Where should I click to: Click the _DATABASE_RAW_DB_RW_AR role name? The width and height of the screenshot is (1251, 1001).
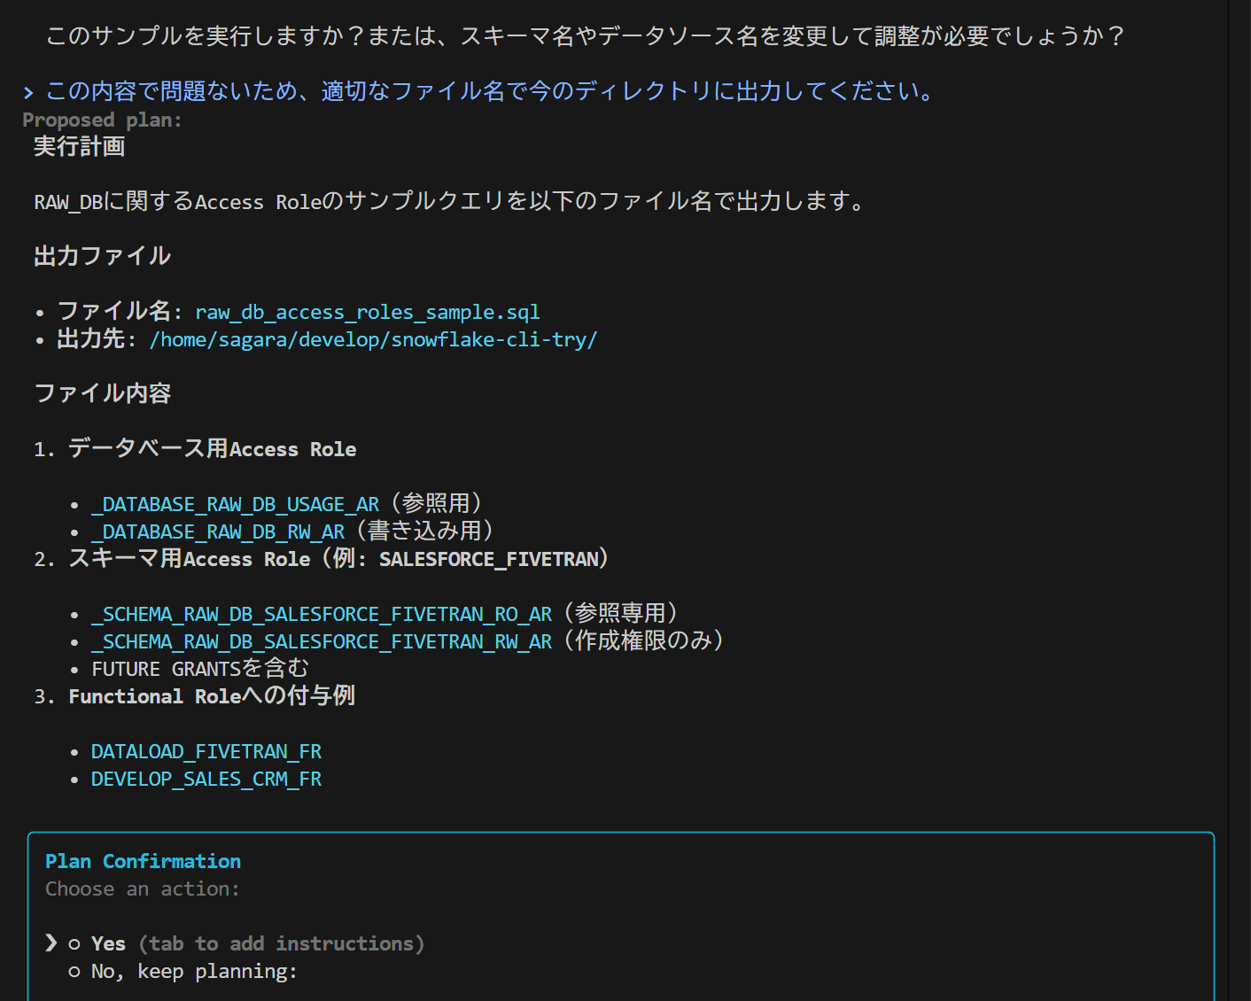click(x=218, y=532)
